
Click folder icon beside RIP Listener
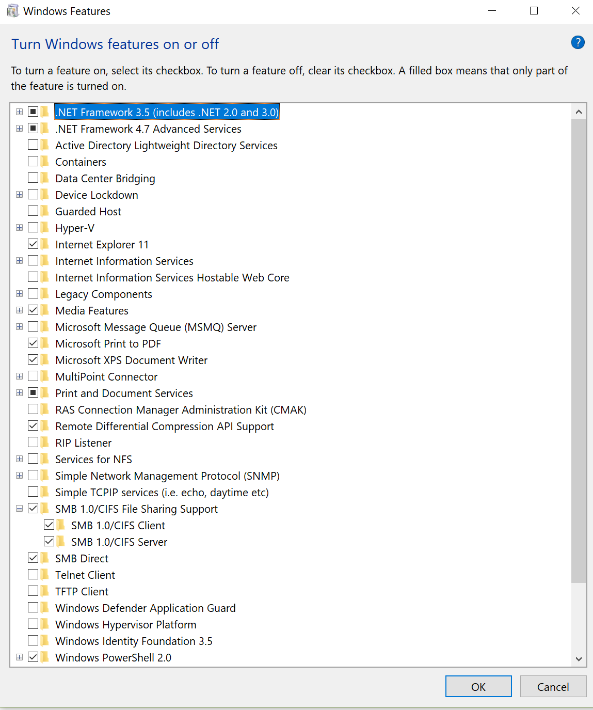45,443
